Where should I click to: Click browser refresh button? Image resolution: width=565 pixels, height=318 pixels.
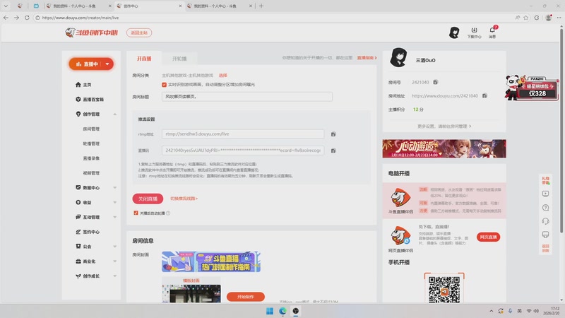27,17
